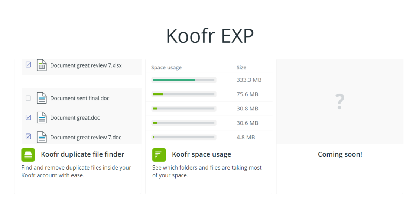Check the Document sent final.doc checkbox
This screenshot has width=416, height=219.
[28, 98]
